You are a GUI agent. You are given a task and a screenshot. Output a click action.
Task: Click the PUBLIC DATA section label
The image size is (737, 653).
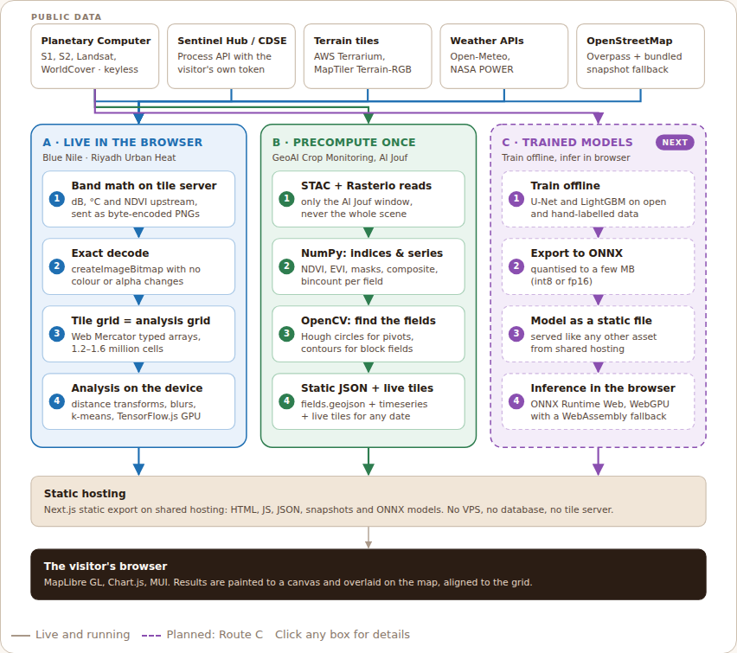point(67,17)
